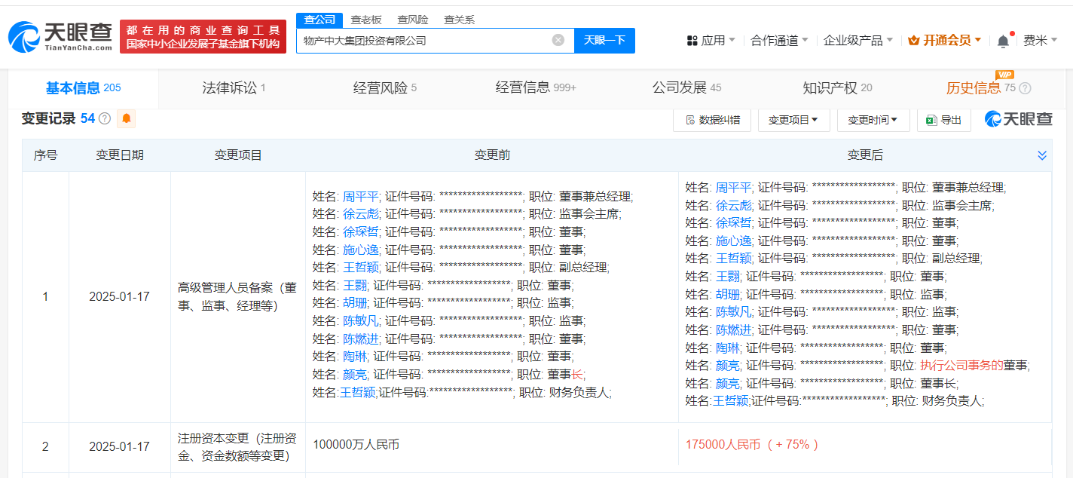Open the 变更时间 filter dropdown
The image size is (1073, 478).
coord(873,120)
